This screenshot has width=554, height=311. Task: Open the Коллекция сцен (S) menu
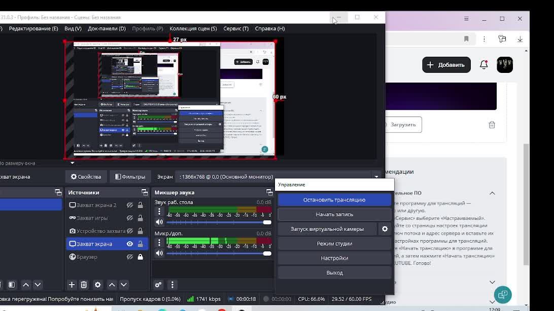pyautogui.click(x=193, y=28)
